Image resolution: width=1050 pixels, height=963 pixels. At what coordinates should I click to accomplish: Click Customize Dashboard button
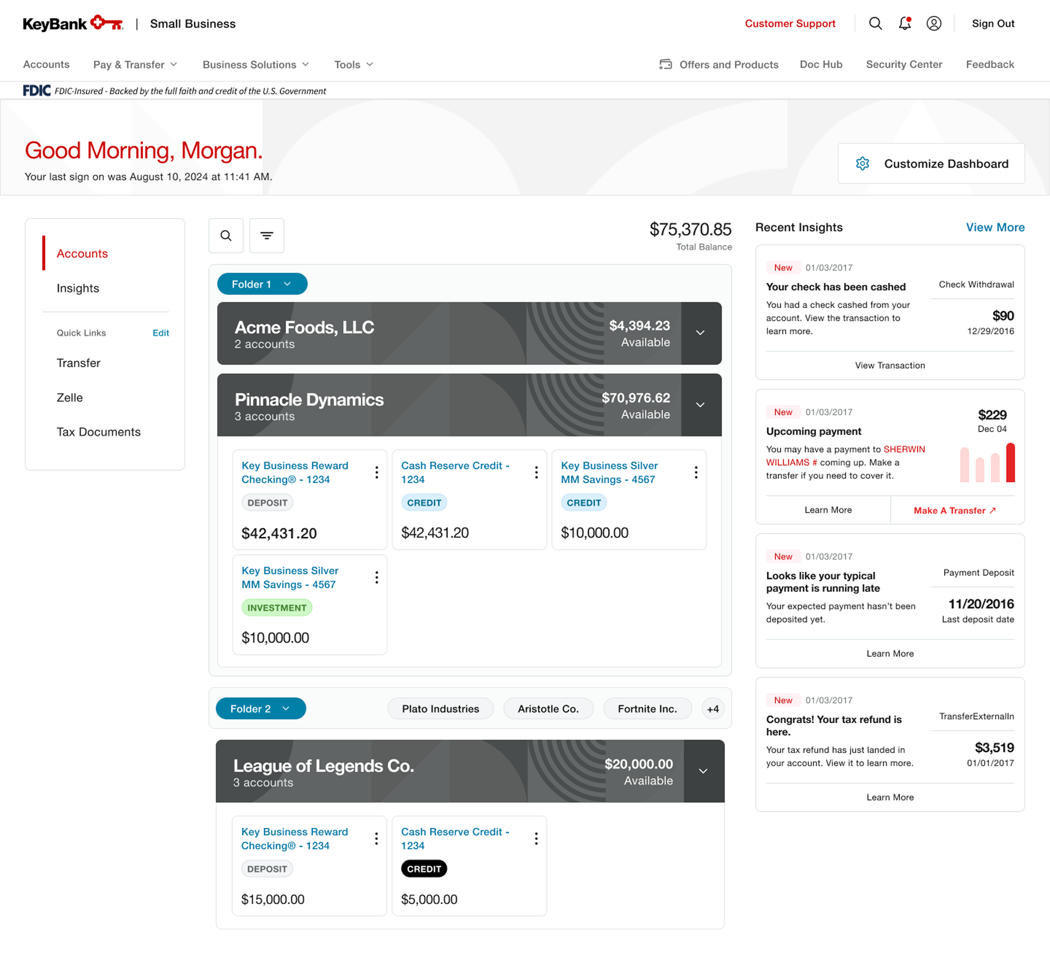[x=931, y=164]
